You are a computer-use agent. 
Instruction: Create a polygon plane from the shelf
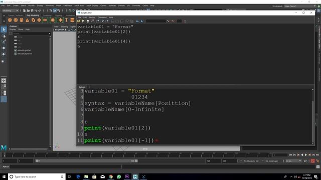[x=39, y=20]
